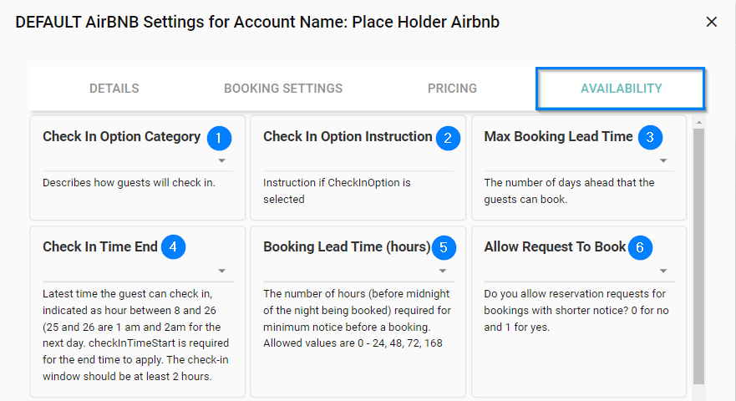Open the Check In Option Category dropdown
This screenshot has height=401, width=736.
click(221, 160)
